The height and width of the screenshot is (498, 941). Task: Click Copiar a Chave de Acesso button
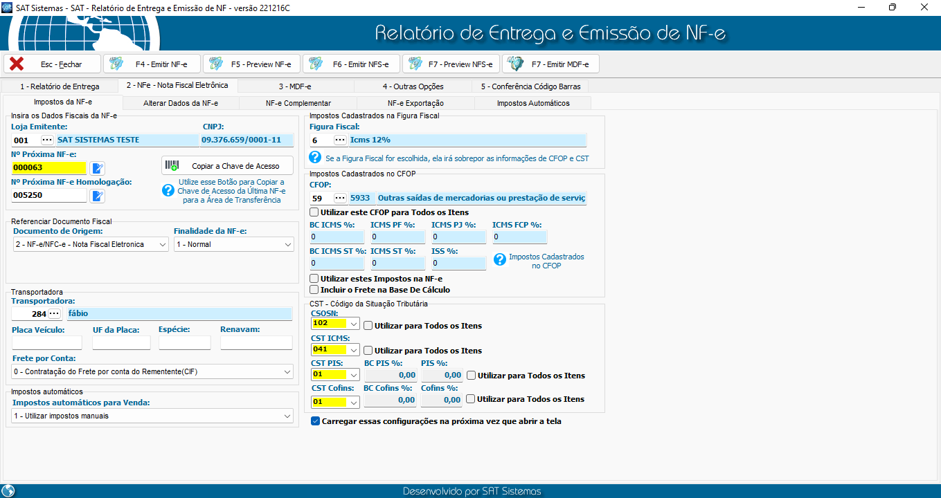[x=227, y=166]
